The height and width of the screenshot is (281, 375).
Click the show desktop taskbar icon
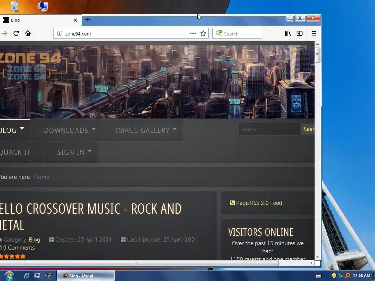tap(37, 276)
